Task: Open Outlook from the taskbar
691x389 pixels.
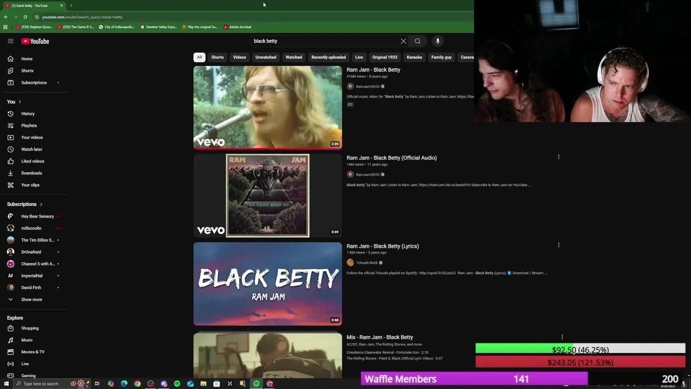Action: 190,384
